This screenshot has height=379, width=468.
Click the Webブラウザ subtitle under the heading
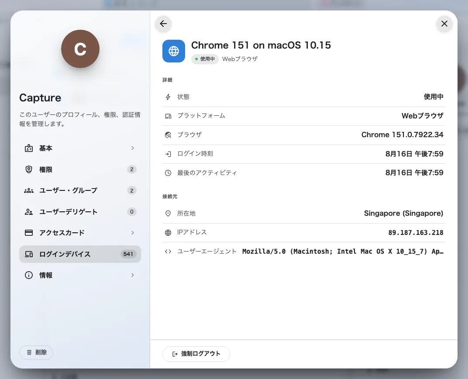pyautogui.click(x=240, y=59)
